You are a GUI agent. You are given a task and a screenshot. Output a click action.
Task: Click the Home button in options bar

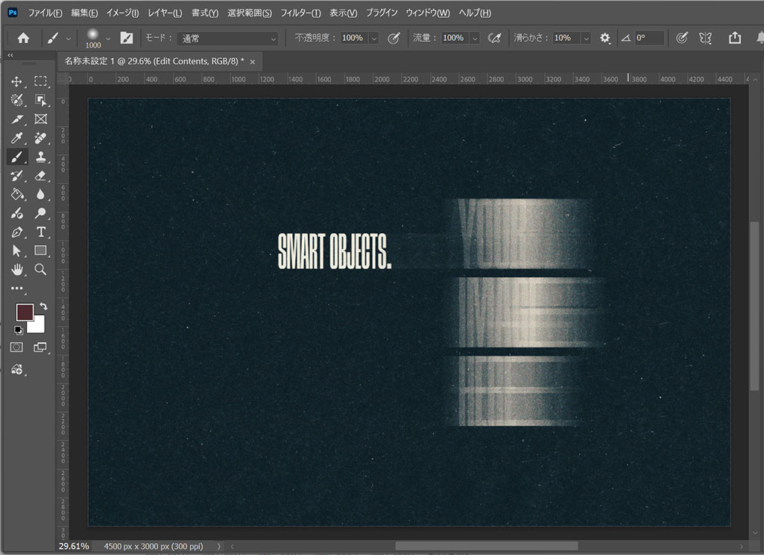pyautogui.click(x=23, y=38)
